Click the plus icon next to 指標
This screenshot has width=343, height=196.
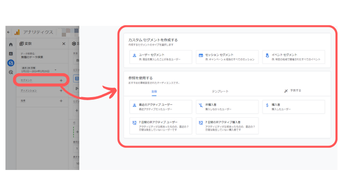pyautogui.click(x=61, y=101)
